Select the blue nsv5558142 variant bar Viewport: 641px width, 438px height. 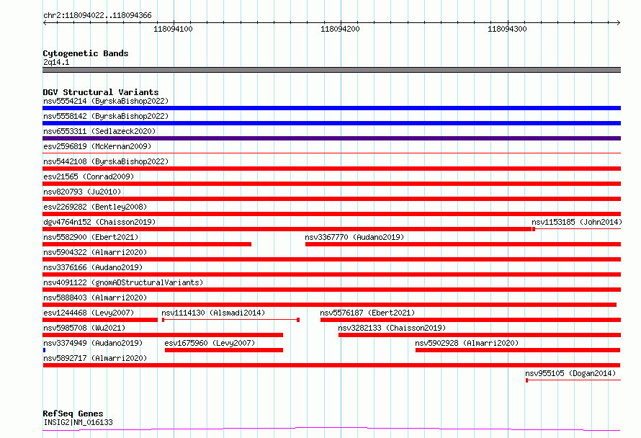click(331, 123)
